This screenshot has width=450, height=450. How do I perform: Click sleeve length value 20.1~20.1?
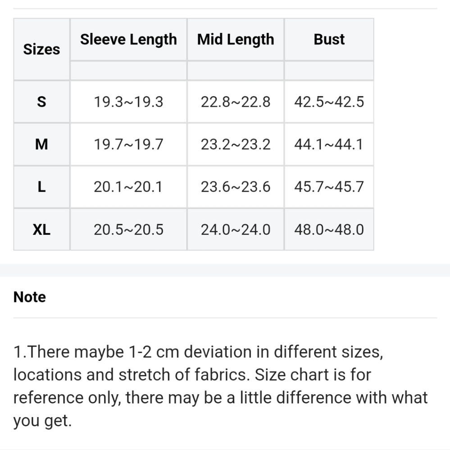click(x=128, y=187)
